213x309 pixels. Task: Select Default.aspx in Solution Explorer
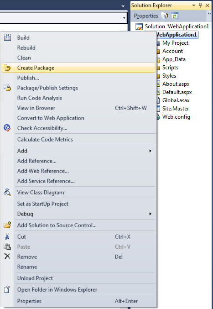coord(177,92)
